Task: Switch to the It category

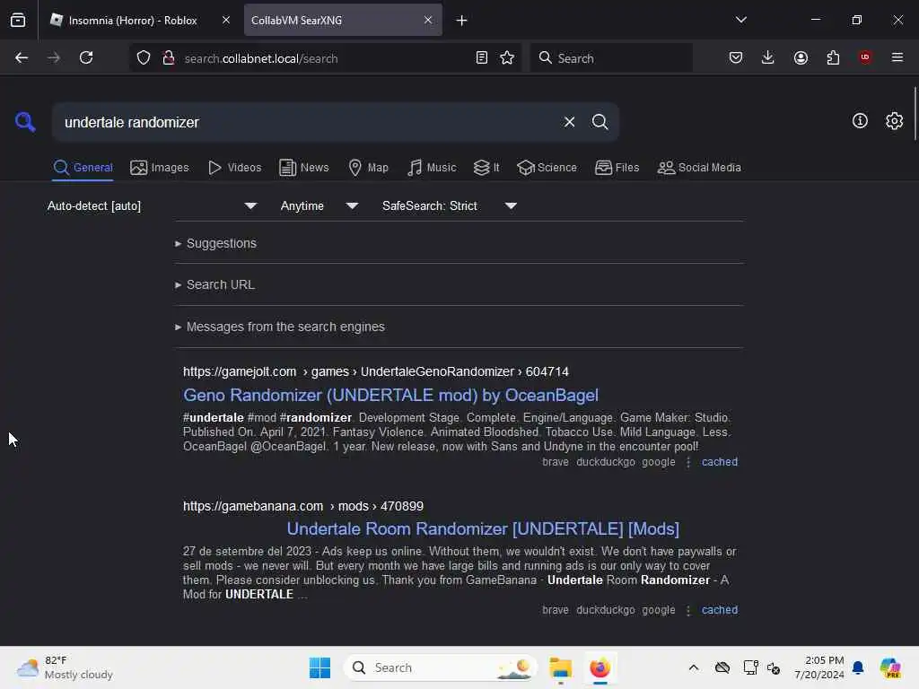Action: click(x=486, y=168)
